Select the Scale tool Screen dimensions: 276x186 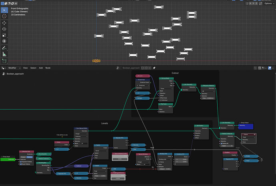(x=4, y=35)
